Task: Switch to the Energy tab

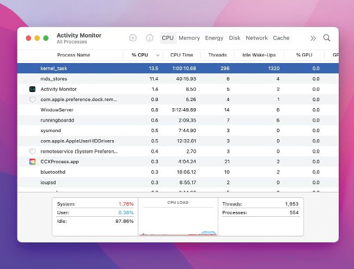Action: (x=214, y=38)
